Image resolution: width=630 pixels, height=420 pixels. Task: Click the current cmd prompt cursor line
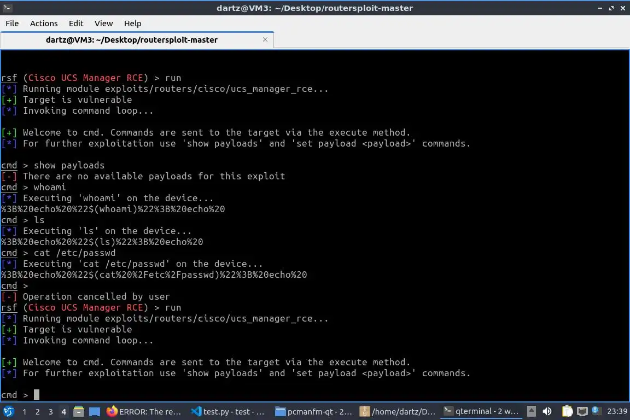click(x=20, y=395)
